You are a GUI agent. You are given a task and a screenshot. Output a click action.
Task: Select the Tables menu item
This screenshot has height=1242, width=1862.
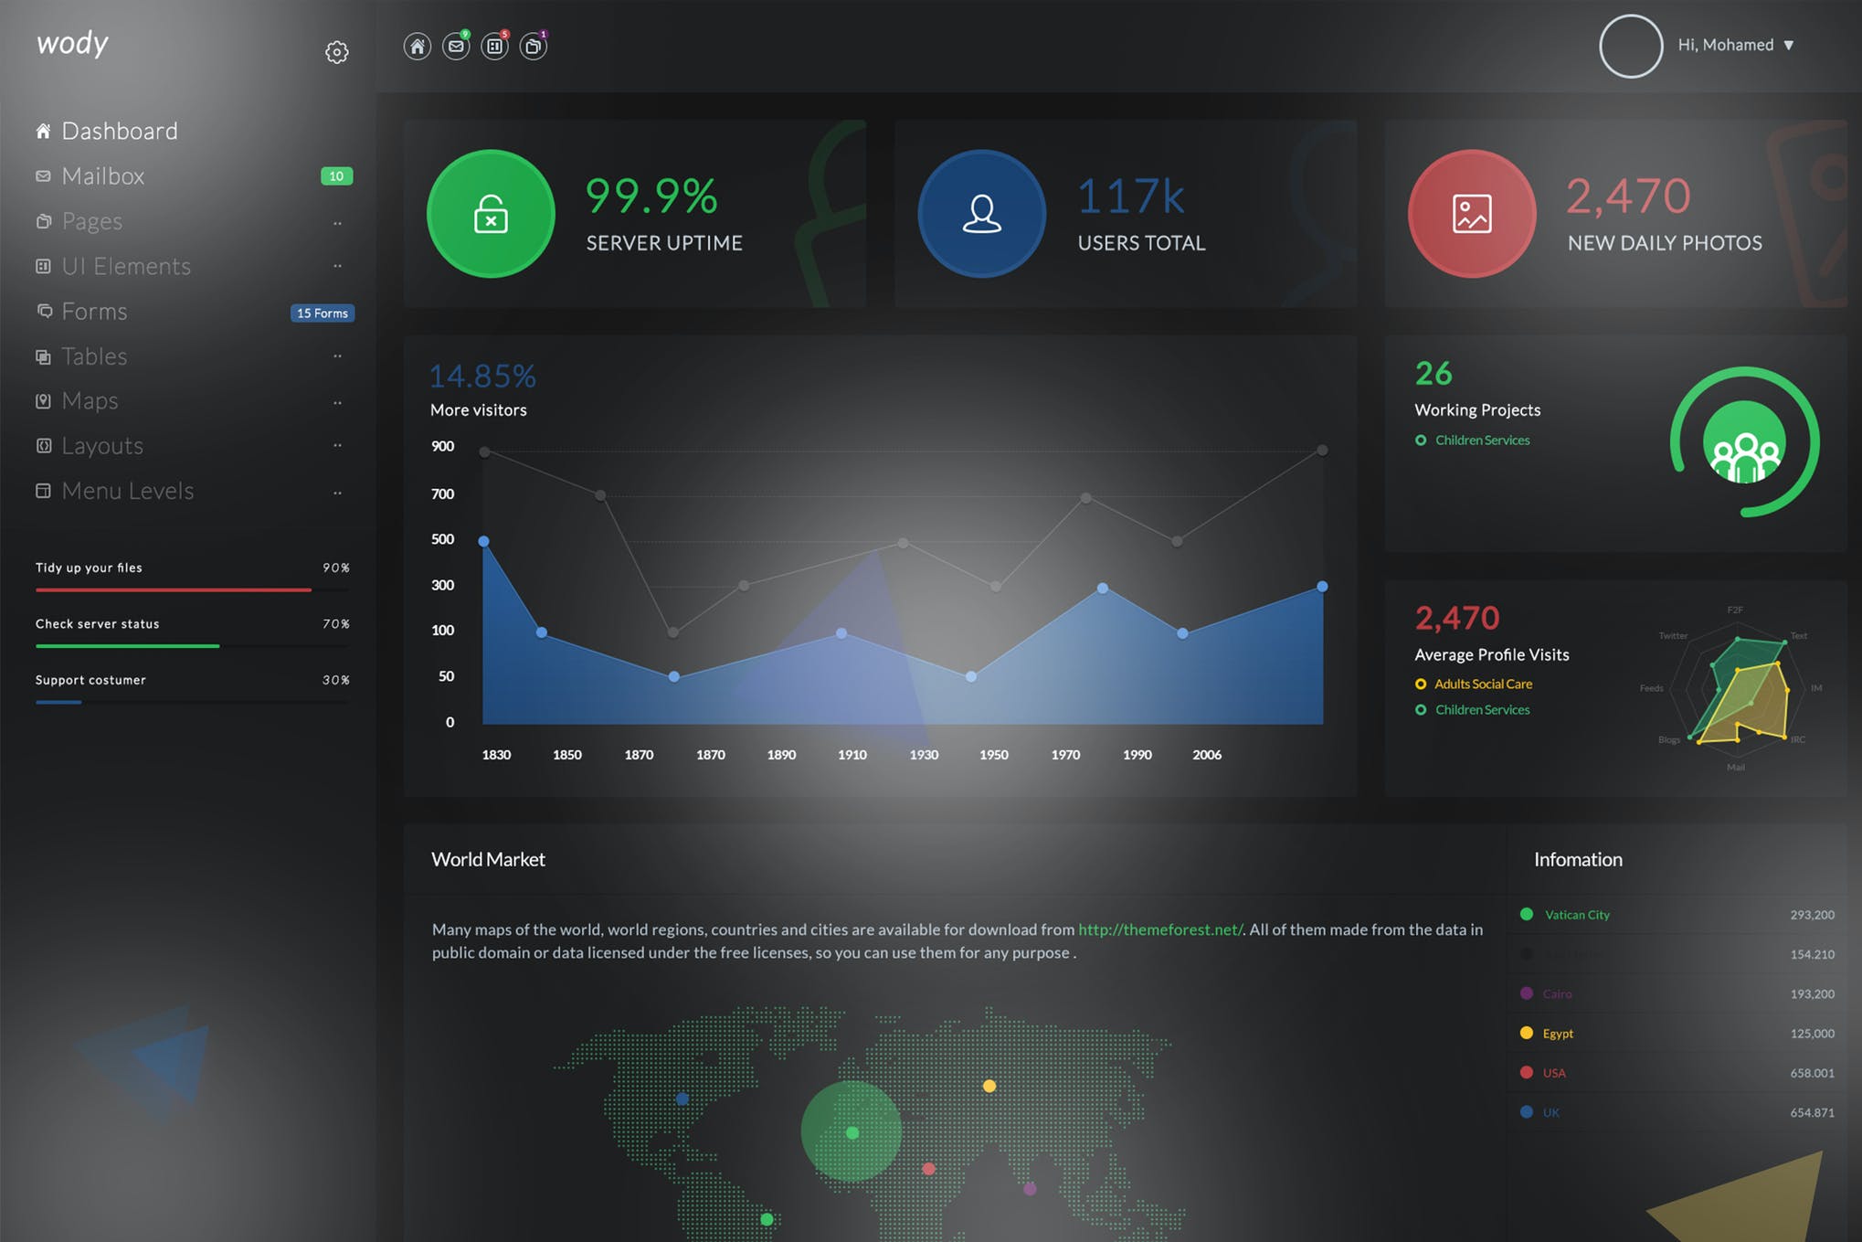[93, 355]
